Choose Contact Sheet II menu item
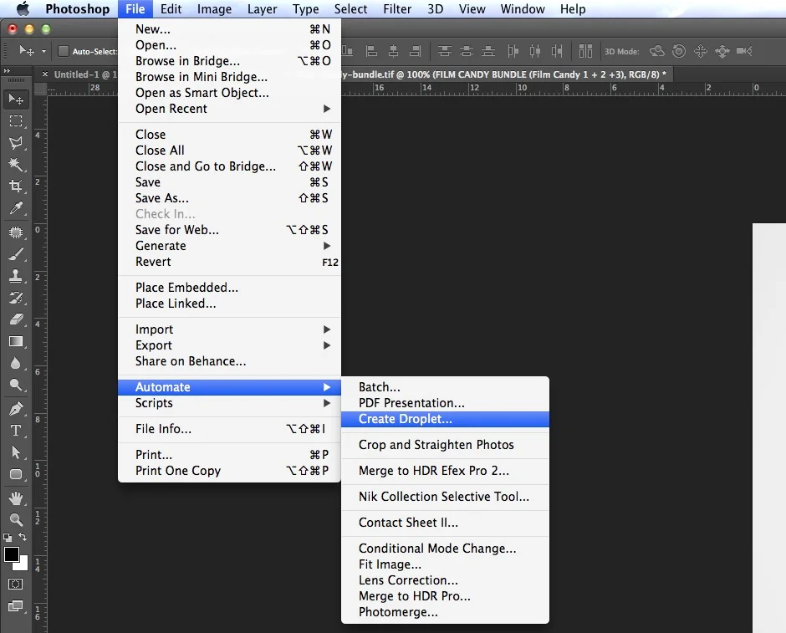The image size is (786, 633). (445, 523)
